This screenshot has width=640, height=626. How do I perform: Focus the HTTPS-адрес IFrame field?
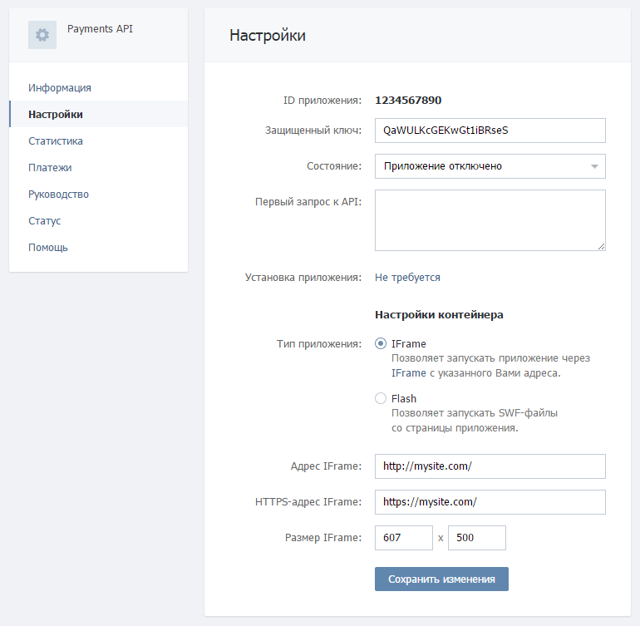(x=490, y=502)
